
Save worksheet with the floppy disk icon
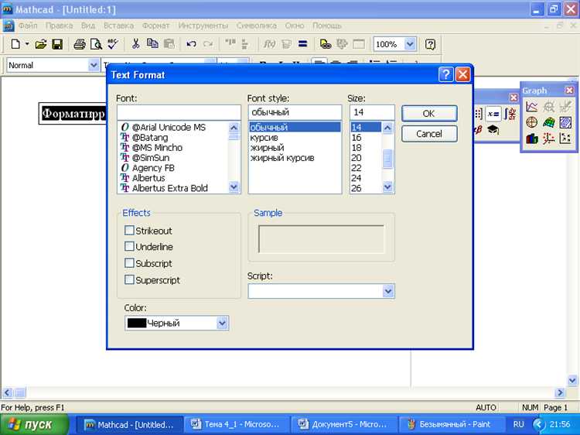(57, 44)
